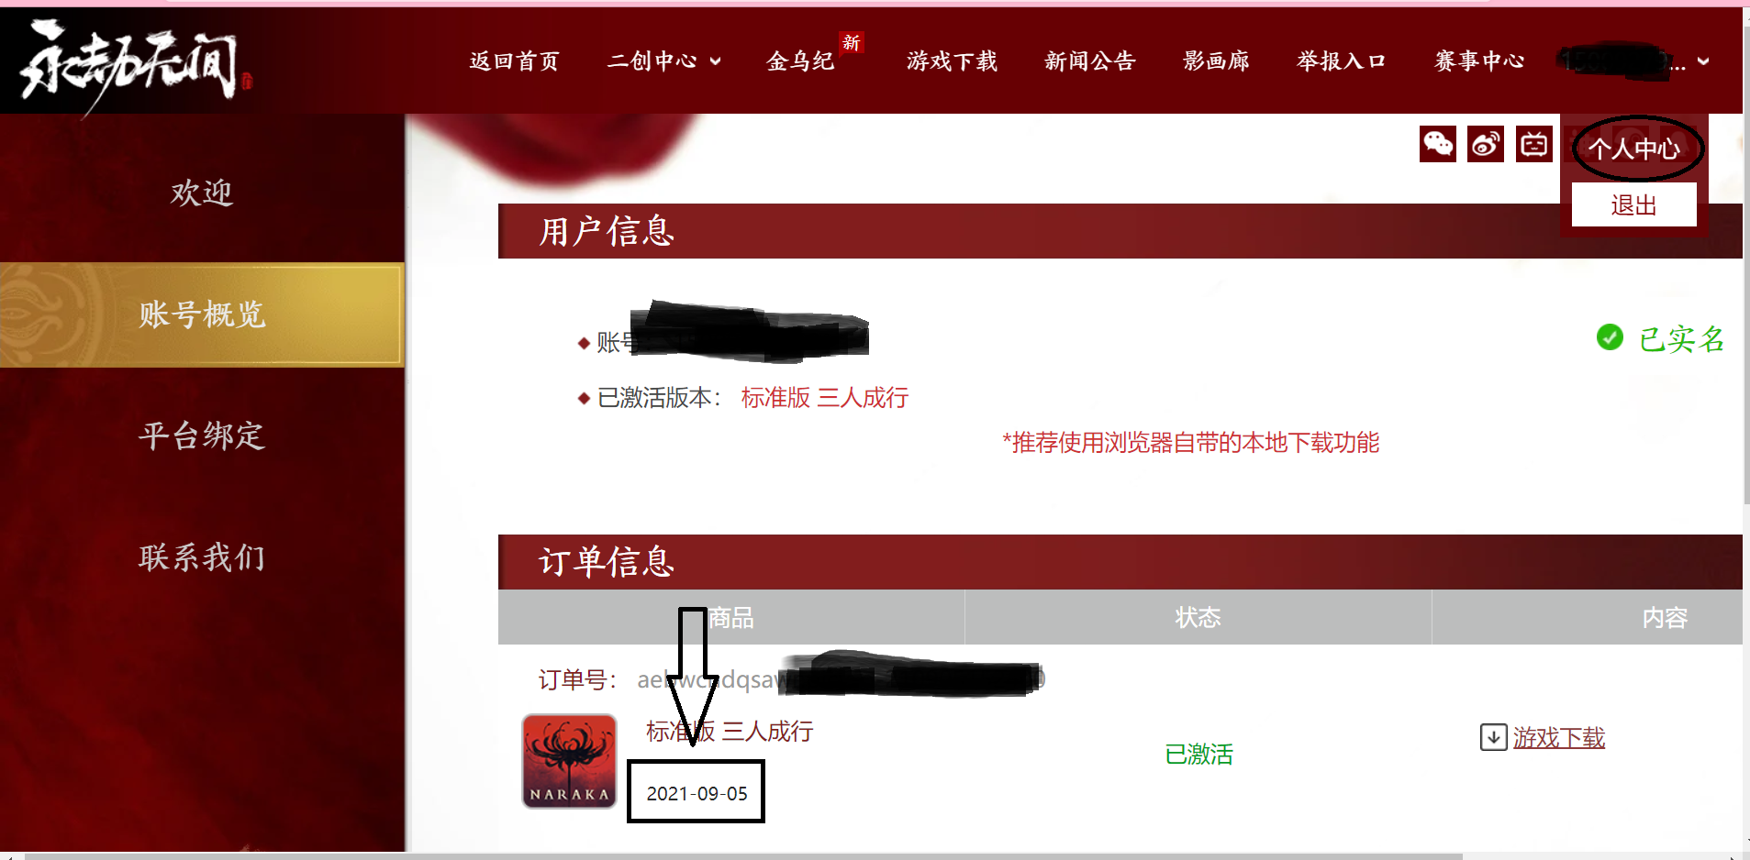Open the Bilibili social icon
1750x860 pixels.
coord(1533,144)
